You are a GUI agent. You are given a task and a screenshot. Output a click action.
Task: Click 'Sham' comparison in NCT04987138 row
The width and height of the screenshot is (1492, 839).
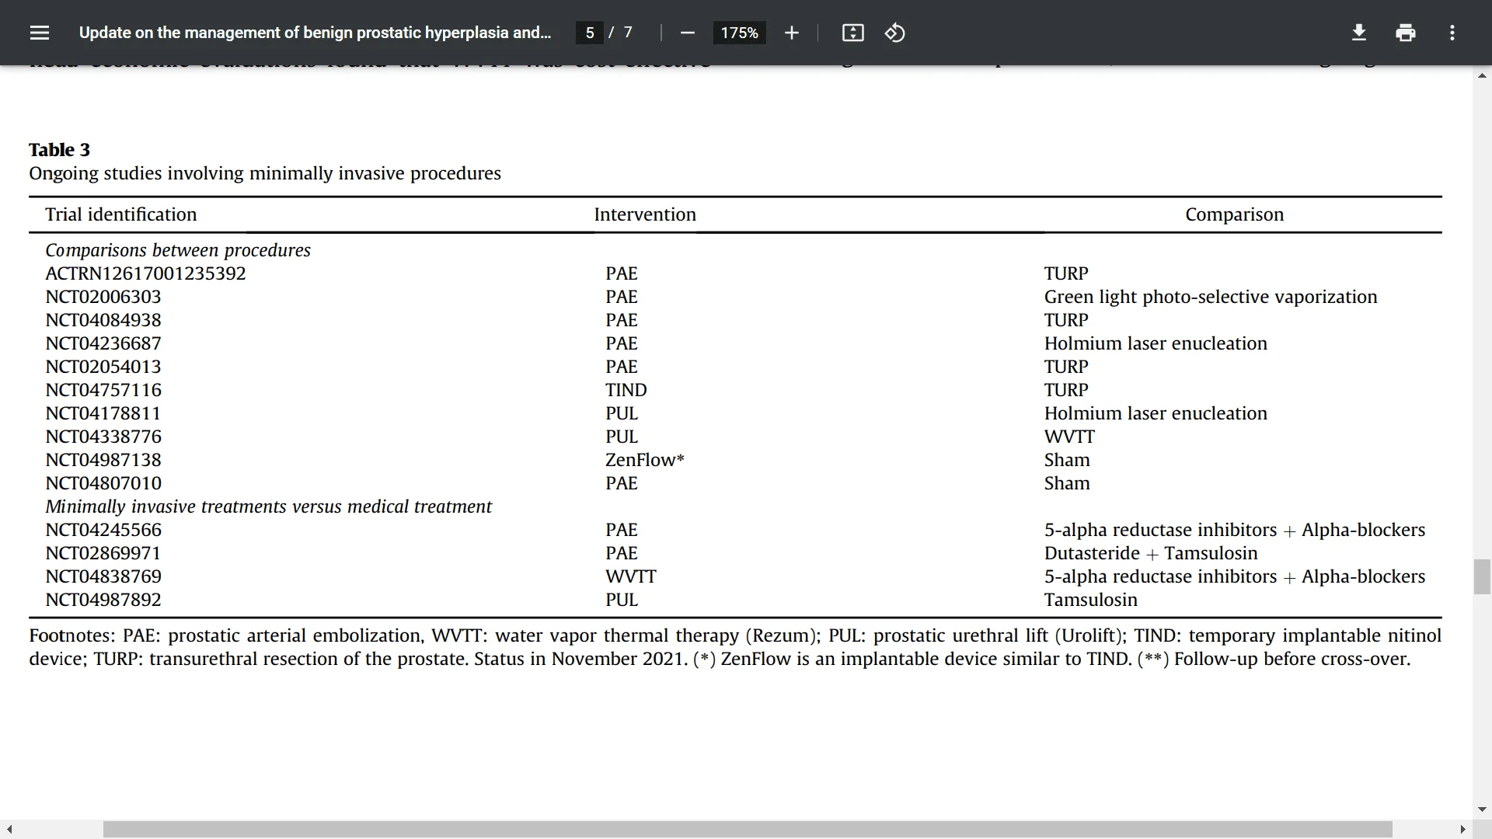(x=1067, y=460)
